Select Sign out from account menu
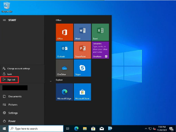Screen dimensions: 176x132 tap(11, 80)
